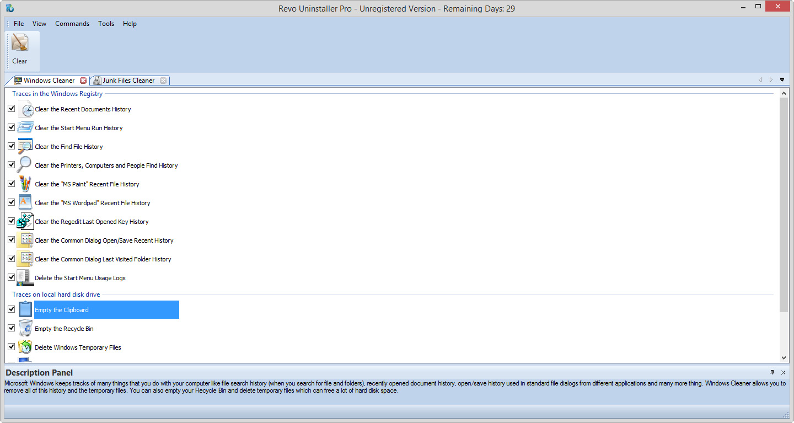Uncheck Clear the Recent Documents History
794x423 pixels.
click(x=11, y=109)
